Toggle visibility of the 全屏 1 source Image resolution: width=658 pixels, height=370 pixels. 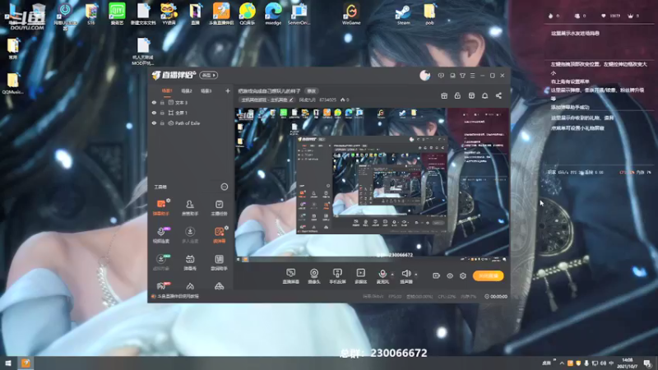tap(154, 113)
